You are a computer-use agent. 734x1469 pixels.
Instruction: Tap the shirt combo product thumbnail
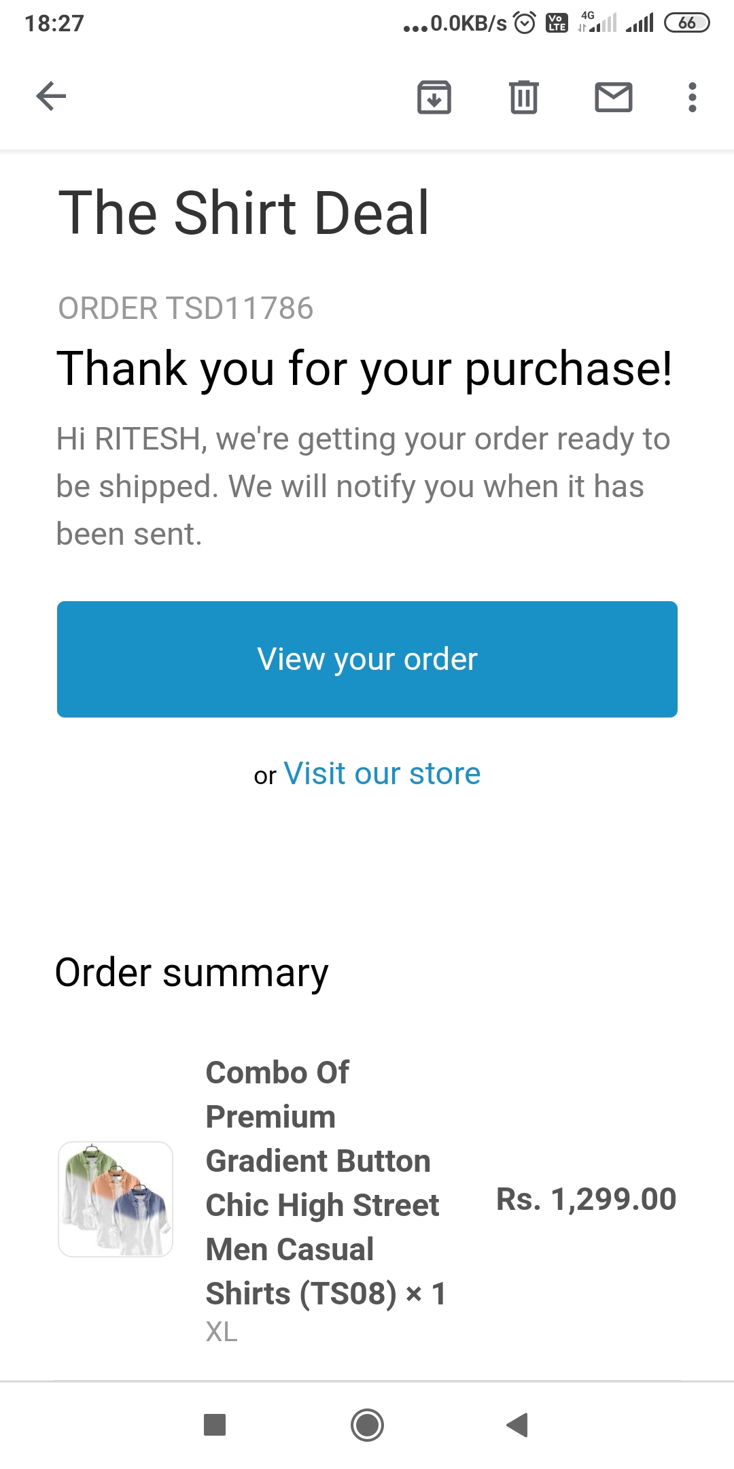point(116,1199)
